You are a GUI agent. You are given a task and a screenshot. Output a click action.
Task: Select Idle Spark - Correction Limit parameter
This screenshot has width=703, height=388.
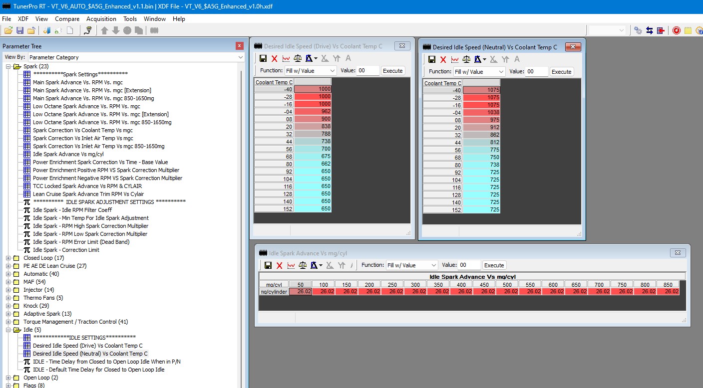click(66, 250)
